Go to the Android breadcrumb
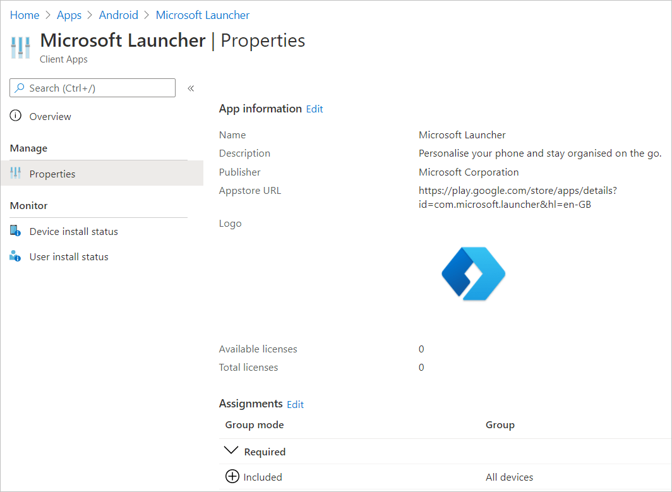 (x=118, y=15)
